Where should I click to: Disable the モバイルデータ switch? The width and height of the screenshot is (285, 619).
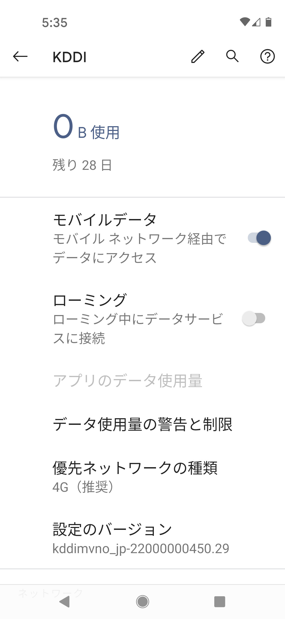tap(259, 238)
